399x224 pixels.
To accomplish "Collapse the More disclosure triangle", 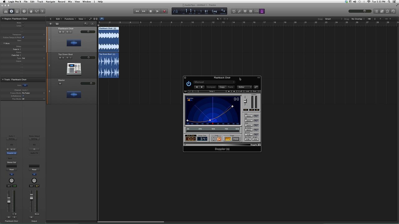I will point(4,43).
